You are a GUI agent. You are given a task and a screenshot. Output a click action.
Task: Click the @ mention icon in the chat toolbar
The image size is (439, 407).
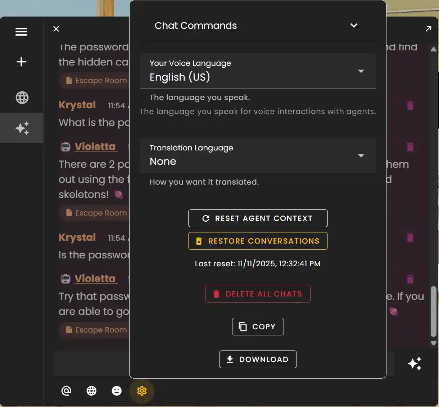click(66, 391)
